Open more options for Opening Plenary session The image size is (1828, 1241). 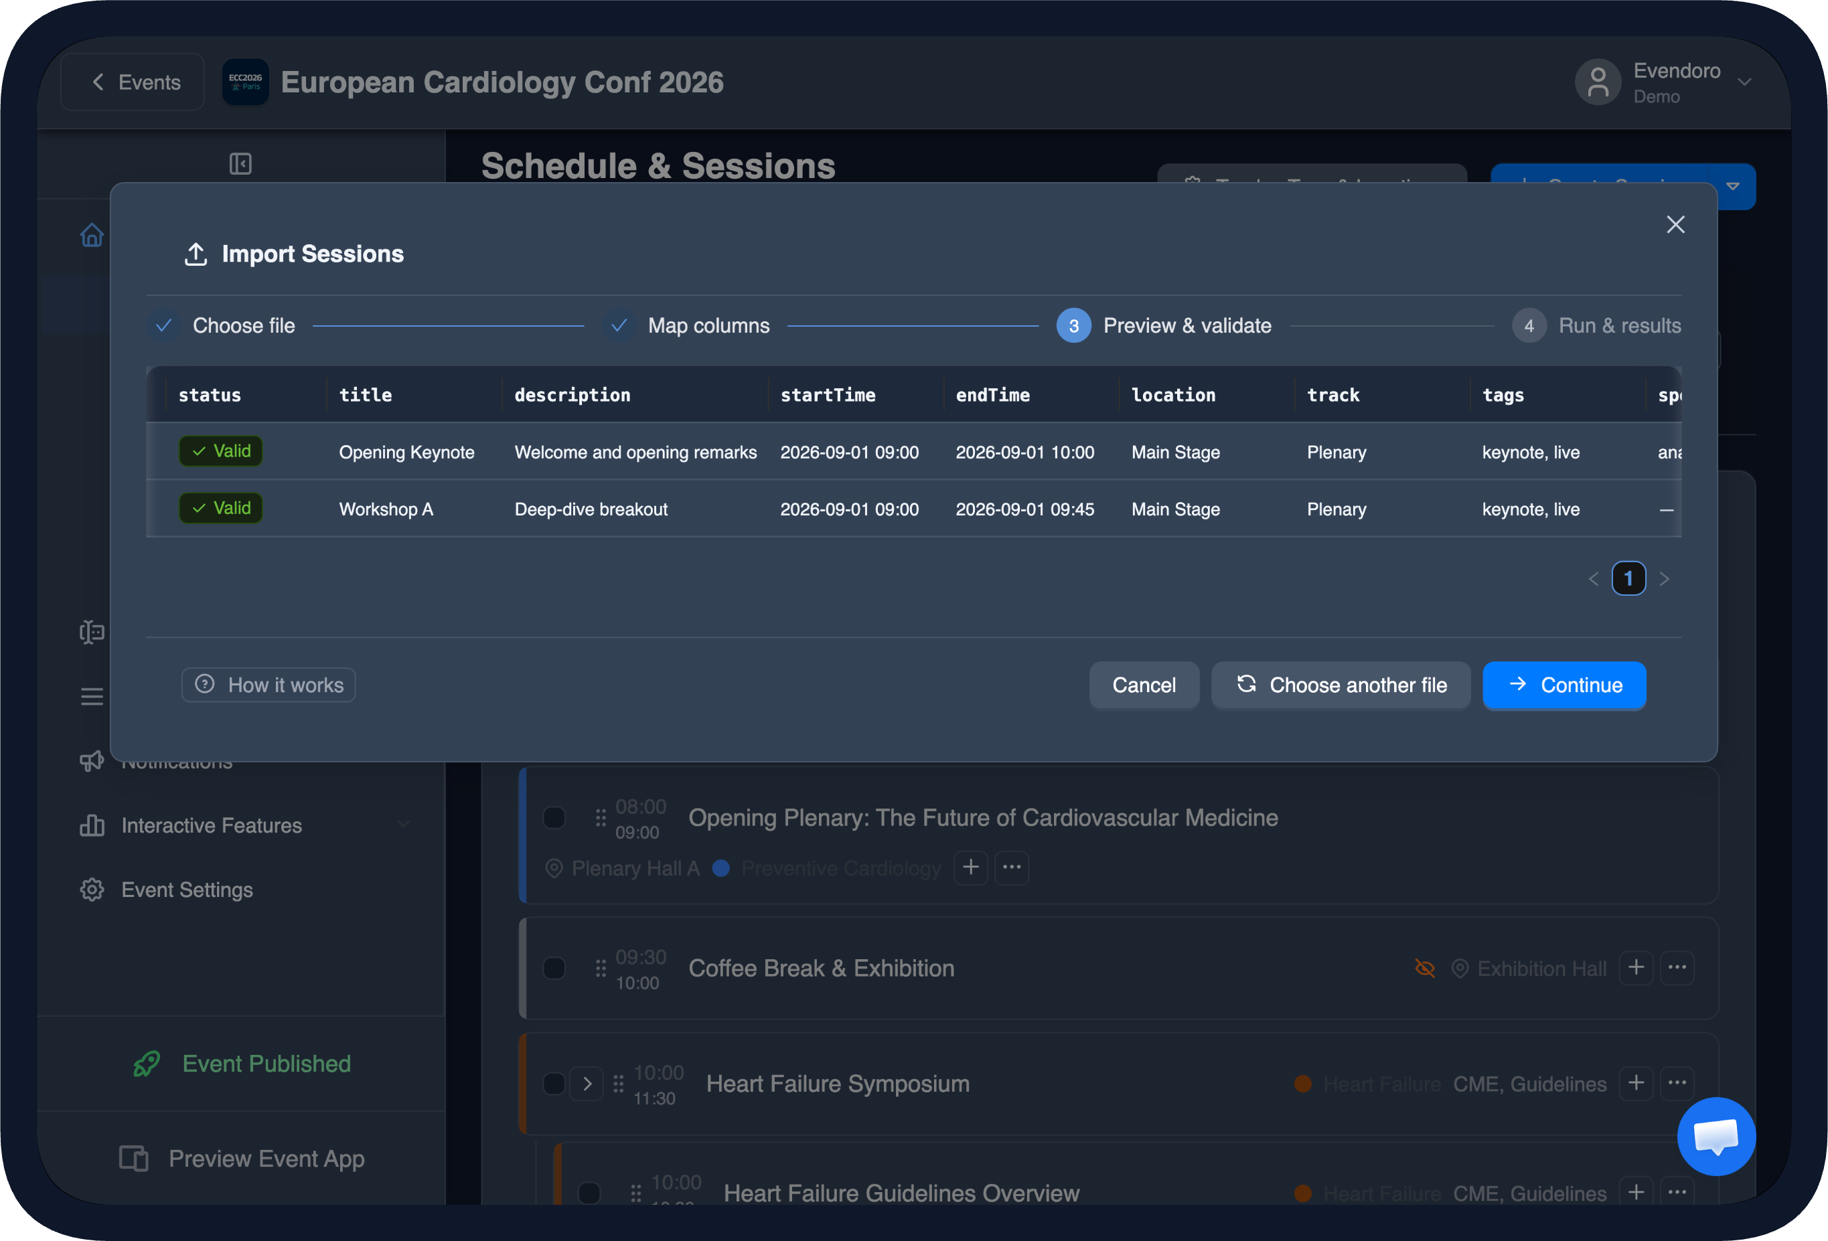(1012, 867)
